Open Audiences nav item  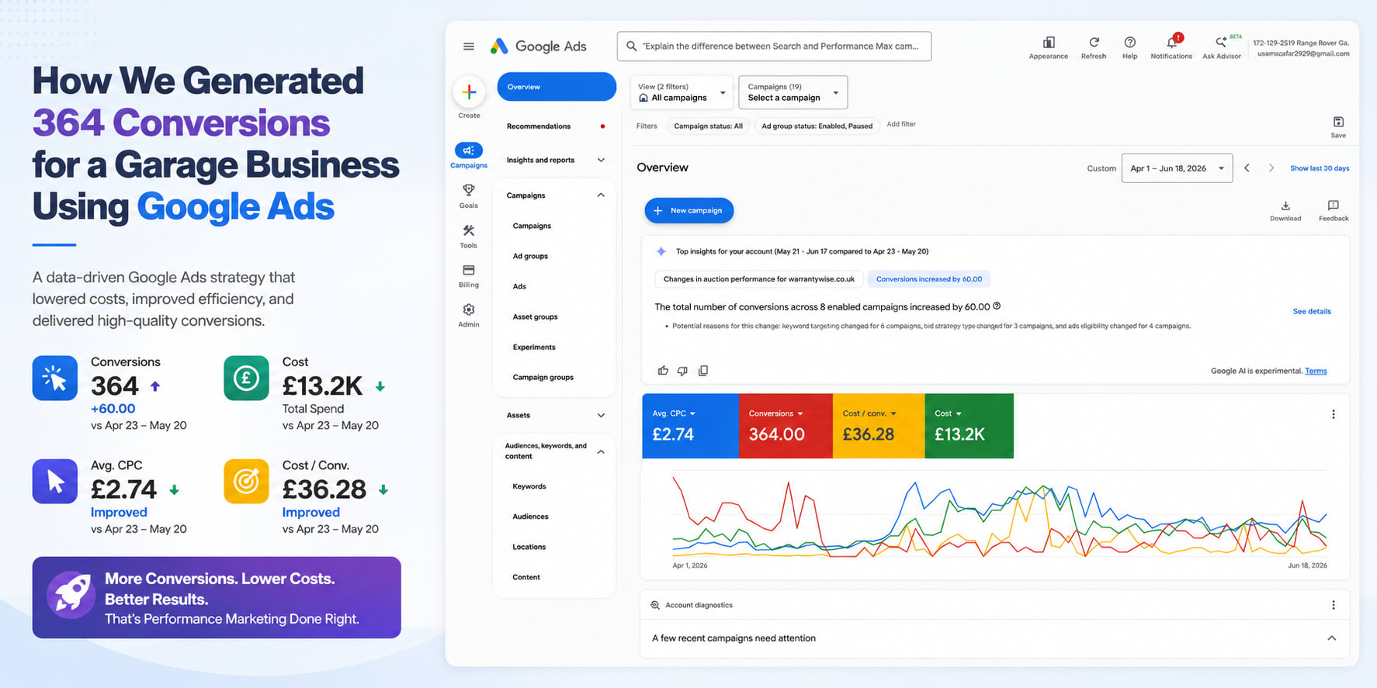click(x=530, y=517)
